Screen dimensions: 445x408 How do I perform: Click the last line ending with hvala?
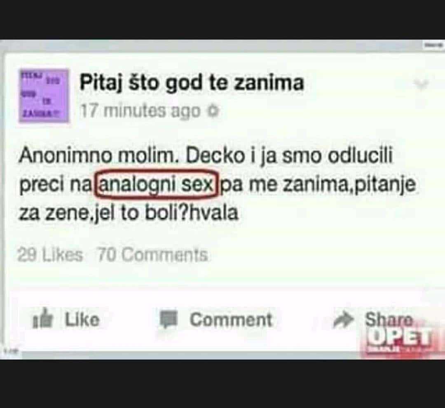128,213
